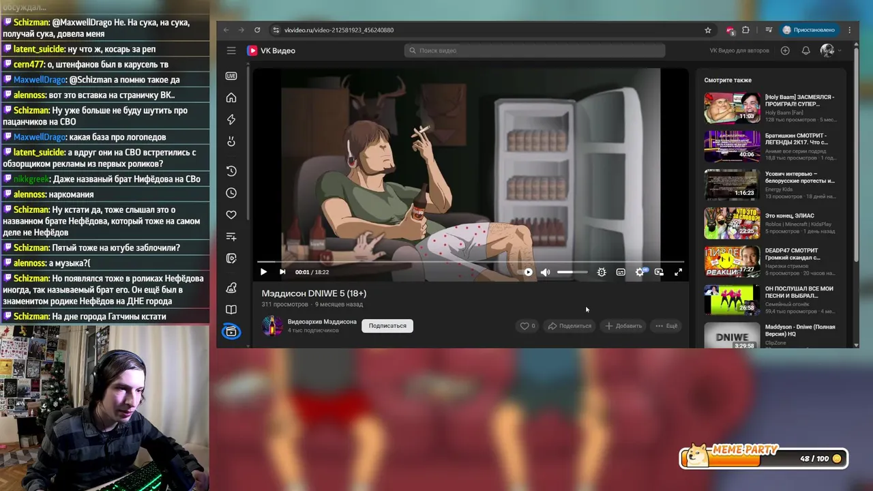Open watch History in sidebar
Viewport: 873px width, 491px height.
(231, 171)
